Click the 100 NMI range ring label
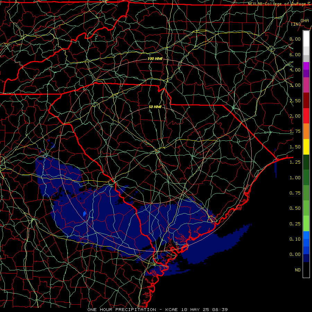312x312 pixels. coord(155,59)
